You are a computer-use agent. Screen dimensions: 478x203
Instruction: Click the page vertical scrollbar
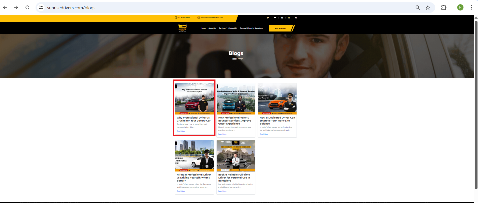[x=476, y=105]
